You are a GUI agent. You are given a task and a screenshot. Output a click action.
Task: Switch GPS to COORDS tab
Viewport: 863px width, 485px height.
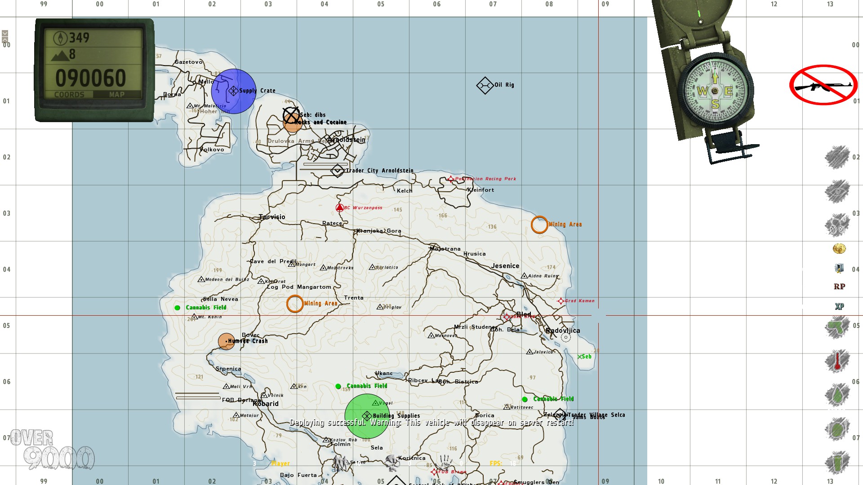[69, 95]
